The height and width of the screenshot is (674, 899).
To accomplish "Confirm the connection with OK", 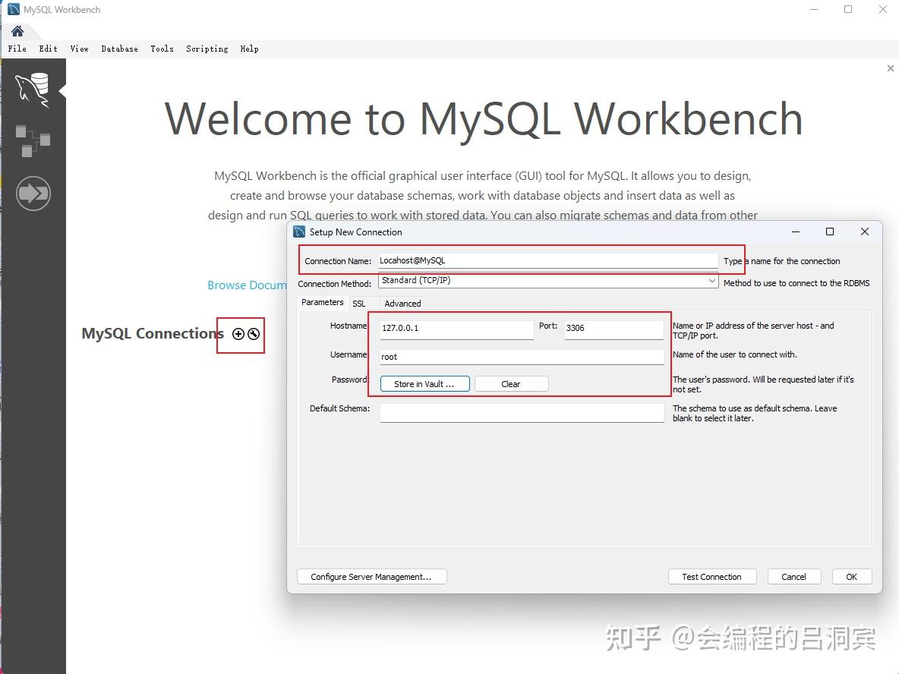I will tap(852, 577).
